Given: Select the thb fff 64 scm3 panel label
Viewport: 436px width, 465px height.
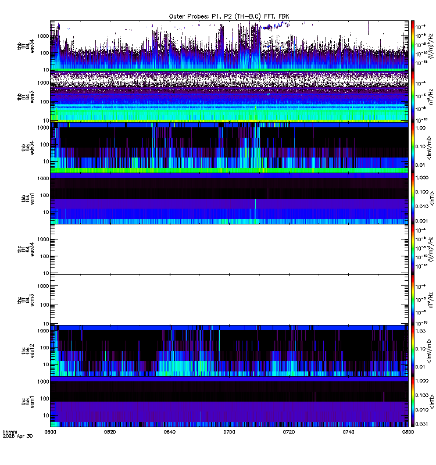Looking at the screenshot, I should click(x=26, y=96).
